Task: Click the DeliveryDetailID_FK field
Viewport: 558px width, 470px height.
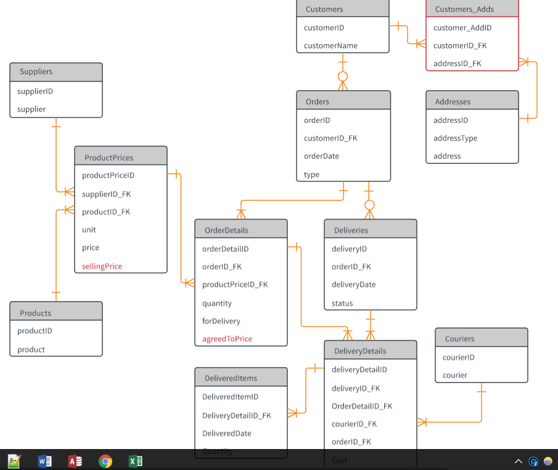Action: (x=237, y=416)
